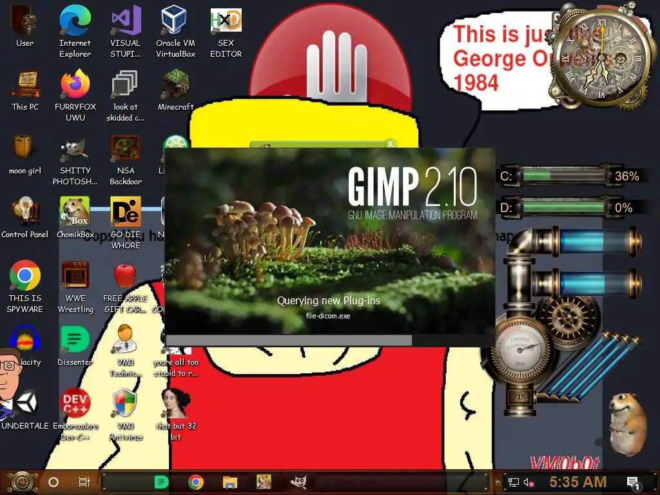Open the NSA Backdoor desktop icon
The height and width of the screenshot is (495, 660).
126,160
